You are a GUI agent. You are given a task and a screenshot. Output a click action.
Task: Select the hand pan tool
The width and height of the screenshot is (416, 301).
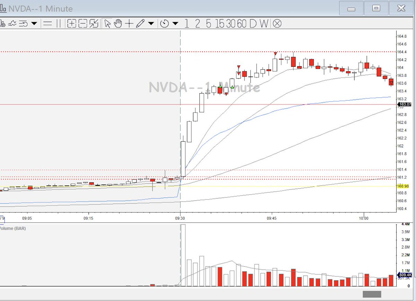pyautogui.click(x=118, y=24)
